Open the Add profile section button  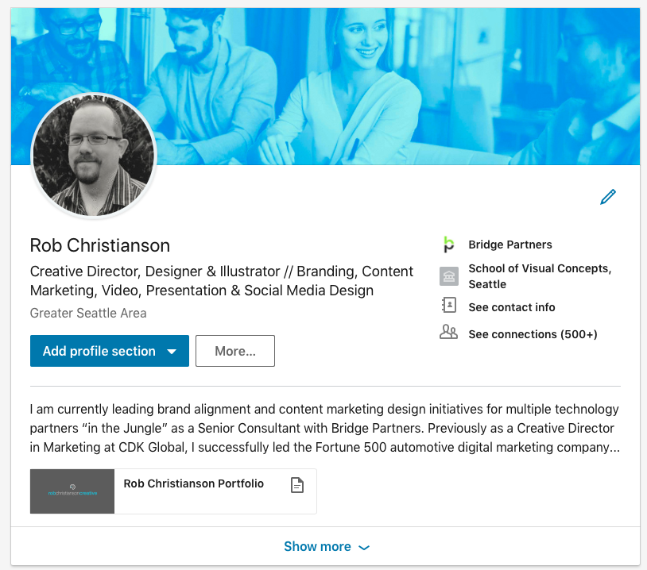click(x=99, y=351)
